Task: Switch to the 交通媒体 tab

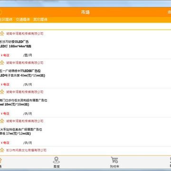Action: (23, 19)
